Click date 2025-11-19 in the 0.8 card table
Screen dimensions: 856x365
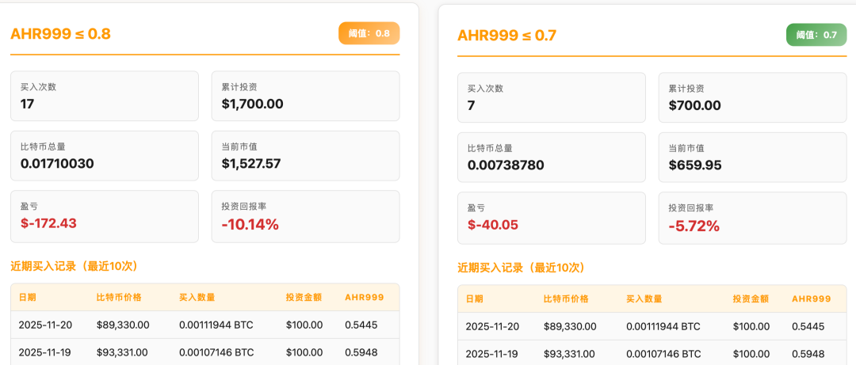(45, 352)
